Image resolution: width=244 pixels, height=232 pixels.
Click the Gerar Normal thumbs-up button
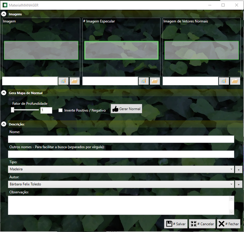[x=126, y=109]
